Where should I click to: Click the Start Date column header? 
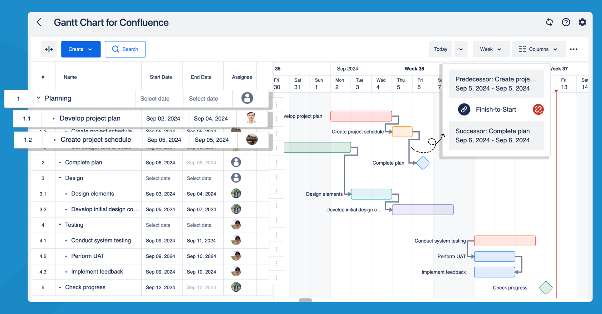[161, 77]
